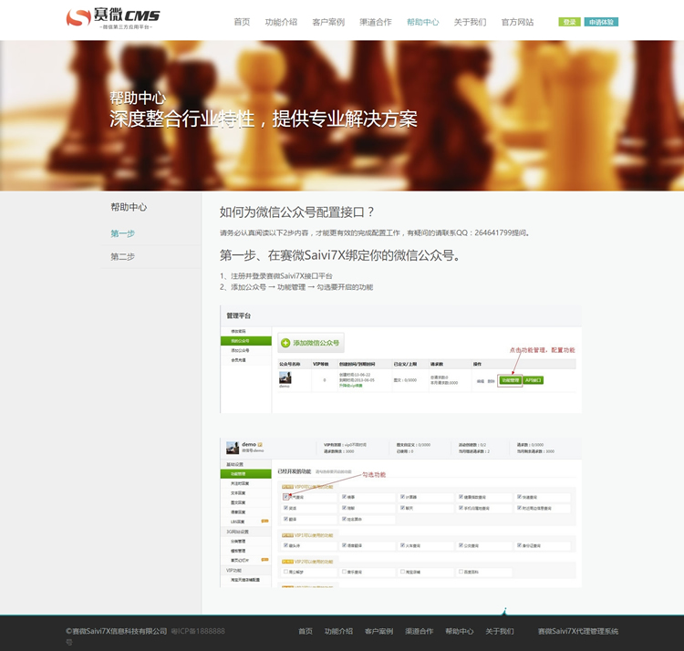Open 帮助中心 in the top navigation
This screenshot has width=684, height=651.
pyautogui.click(x=422, y=22)
